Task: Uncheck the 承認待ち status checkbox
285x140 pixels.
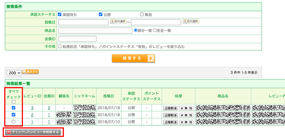Action: [59, 15]
